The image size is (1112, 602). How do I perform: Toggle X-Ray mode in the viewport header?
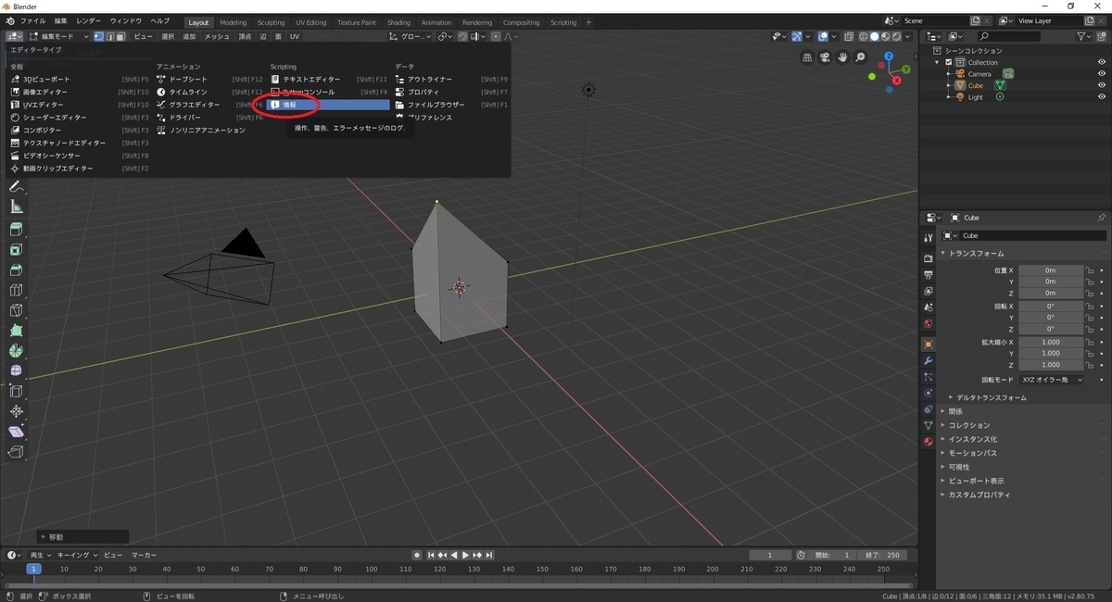pos(848,37)
